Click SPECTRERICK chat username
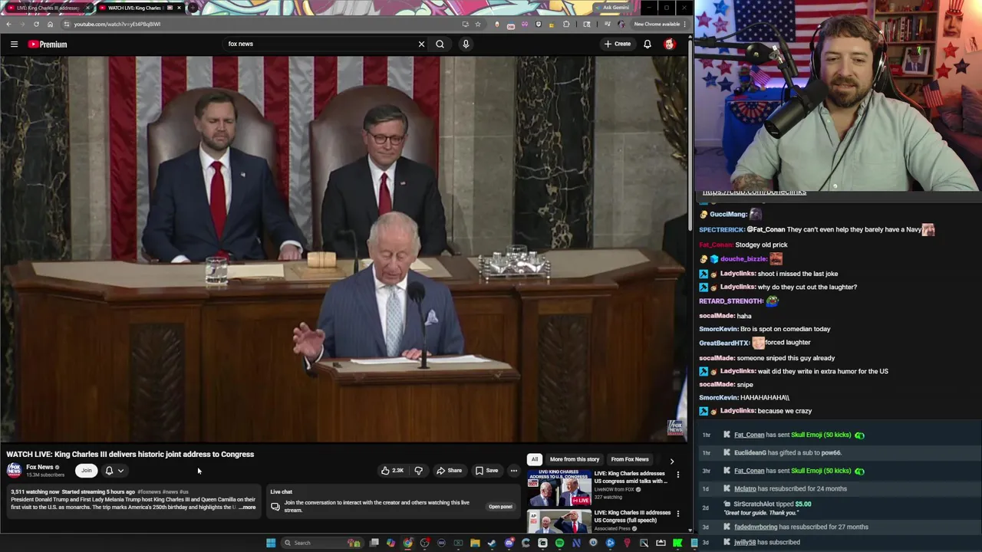This screenshot has height=552, width=982. coord(722,229)
